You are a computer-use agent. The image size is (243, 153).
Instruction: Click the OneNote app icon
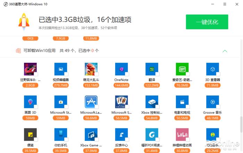[x=121, y=69]
